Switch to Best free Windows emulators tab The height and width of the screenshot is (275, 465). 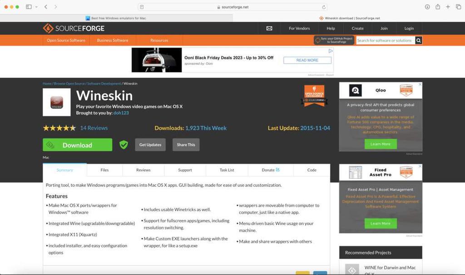point(116,18)
